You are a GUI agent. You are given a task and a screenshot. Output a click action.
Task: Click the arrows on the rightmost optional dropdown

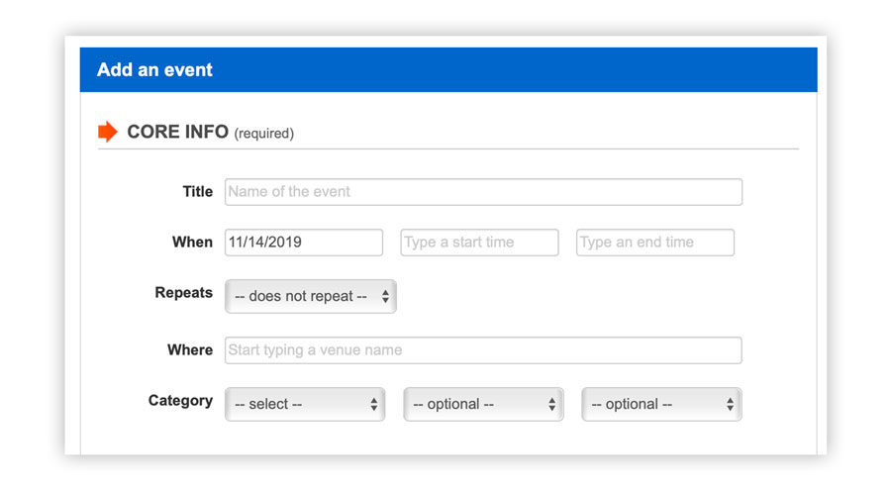[731, 404]
